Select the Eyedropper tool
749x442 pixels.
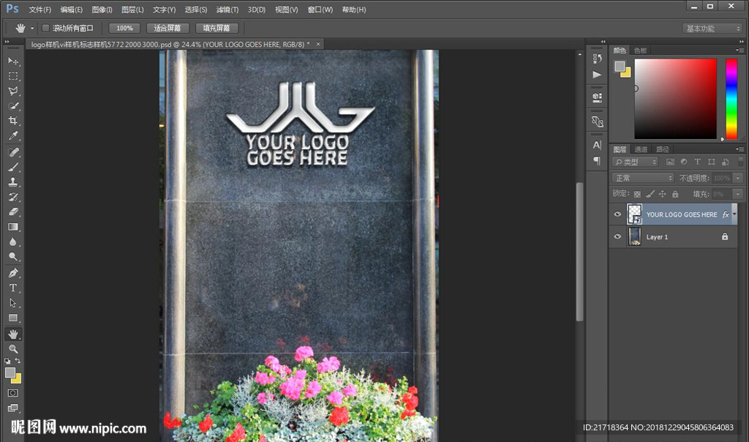(13, 135)
